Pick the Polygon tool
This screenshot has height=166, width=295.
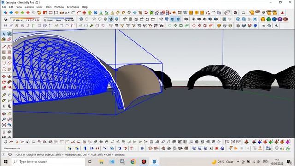pyautogui.click(x=9, y=58)
